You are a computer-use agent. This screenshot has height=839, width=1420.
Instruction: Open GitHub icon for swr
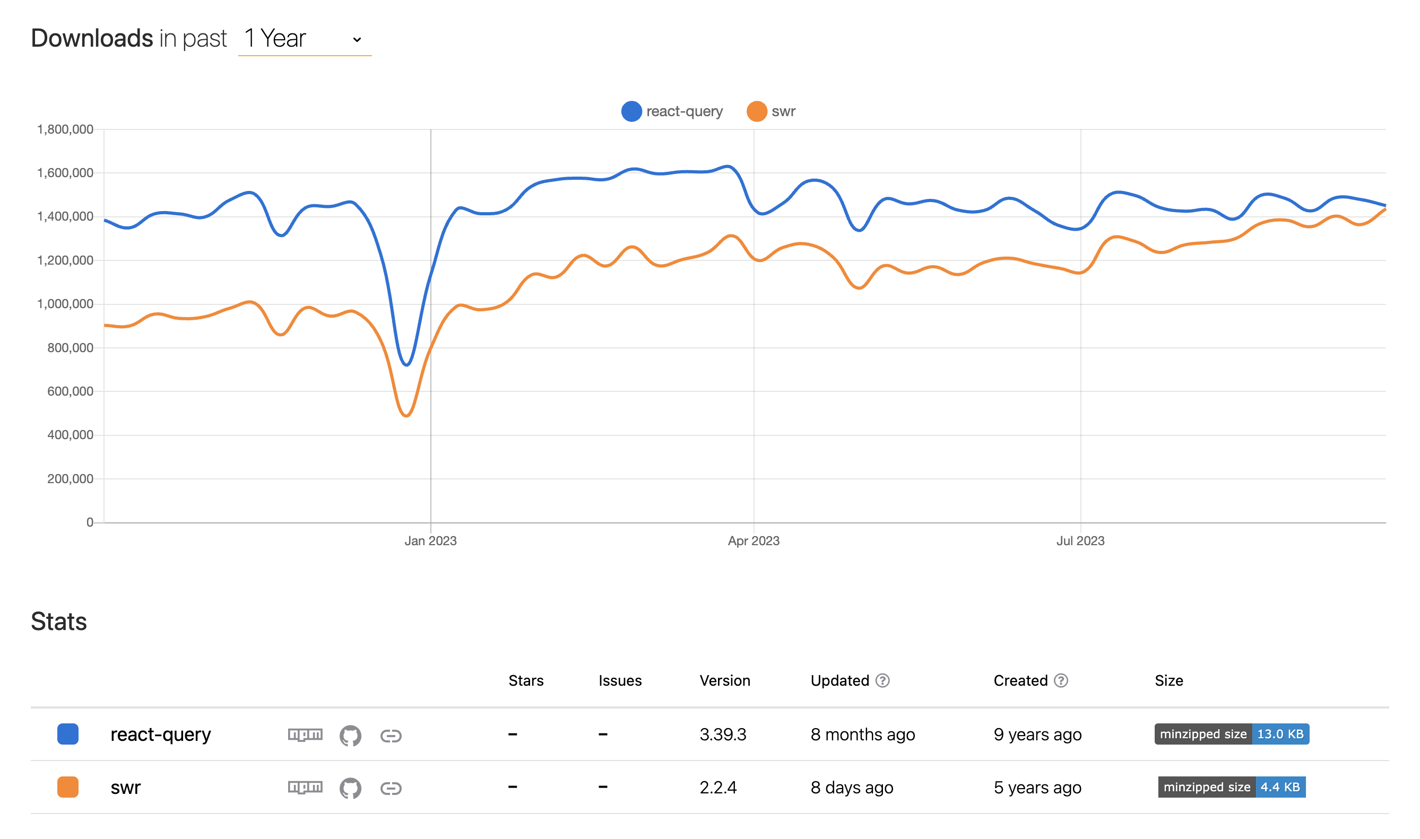(x=350, y=788)
